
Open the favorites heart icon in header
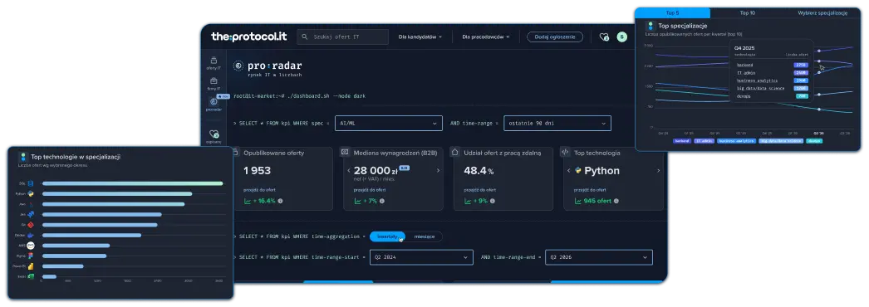click(604, 37)
